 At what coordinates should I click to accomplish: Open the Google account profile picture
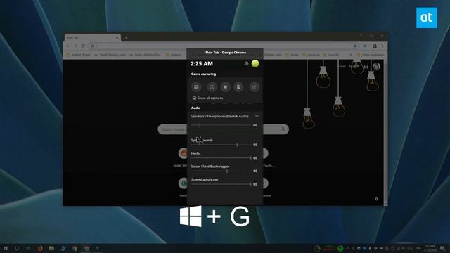click(377, 66)
